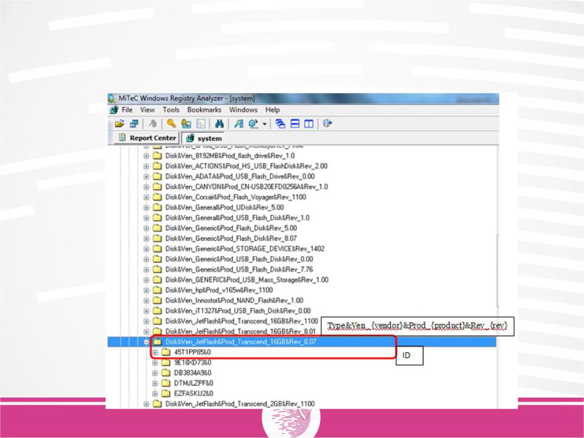Click the folder icon of the ADATA USB_Flash_Drive row
This screenshot has height=438, width=584.
tap(158, 176)
